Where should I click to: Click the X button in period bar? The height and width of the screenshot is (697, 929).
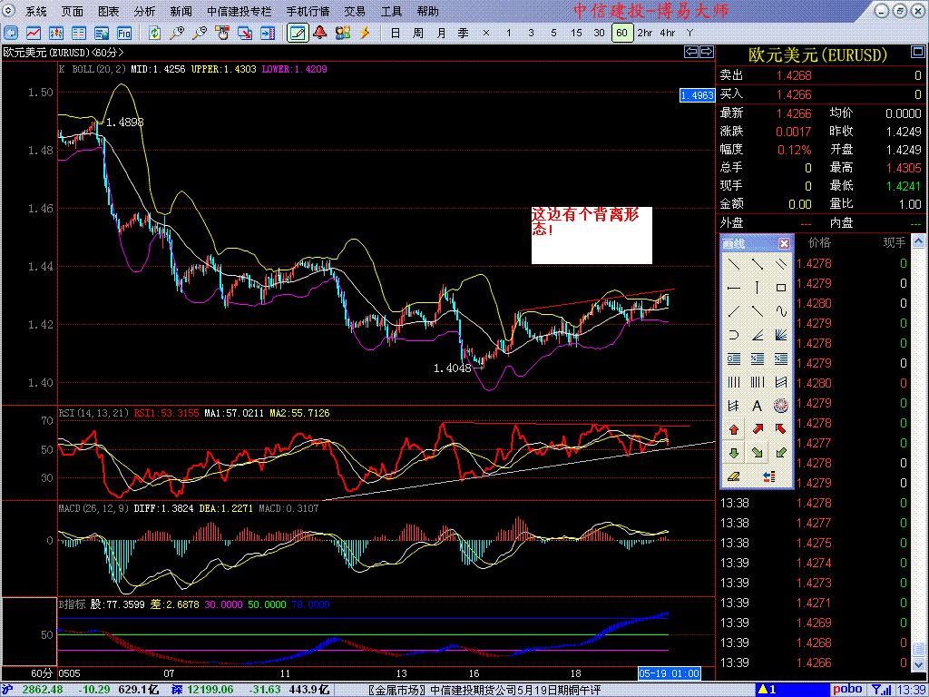486,33
